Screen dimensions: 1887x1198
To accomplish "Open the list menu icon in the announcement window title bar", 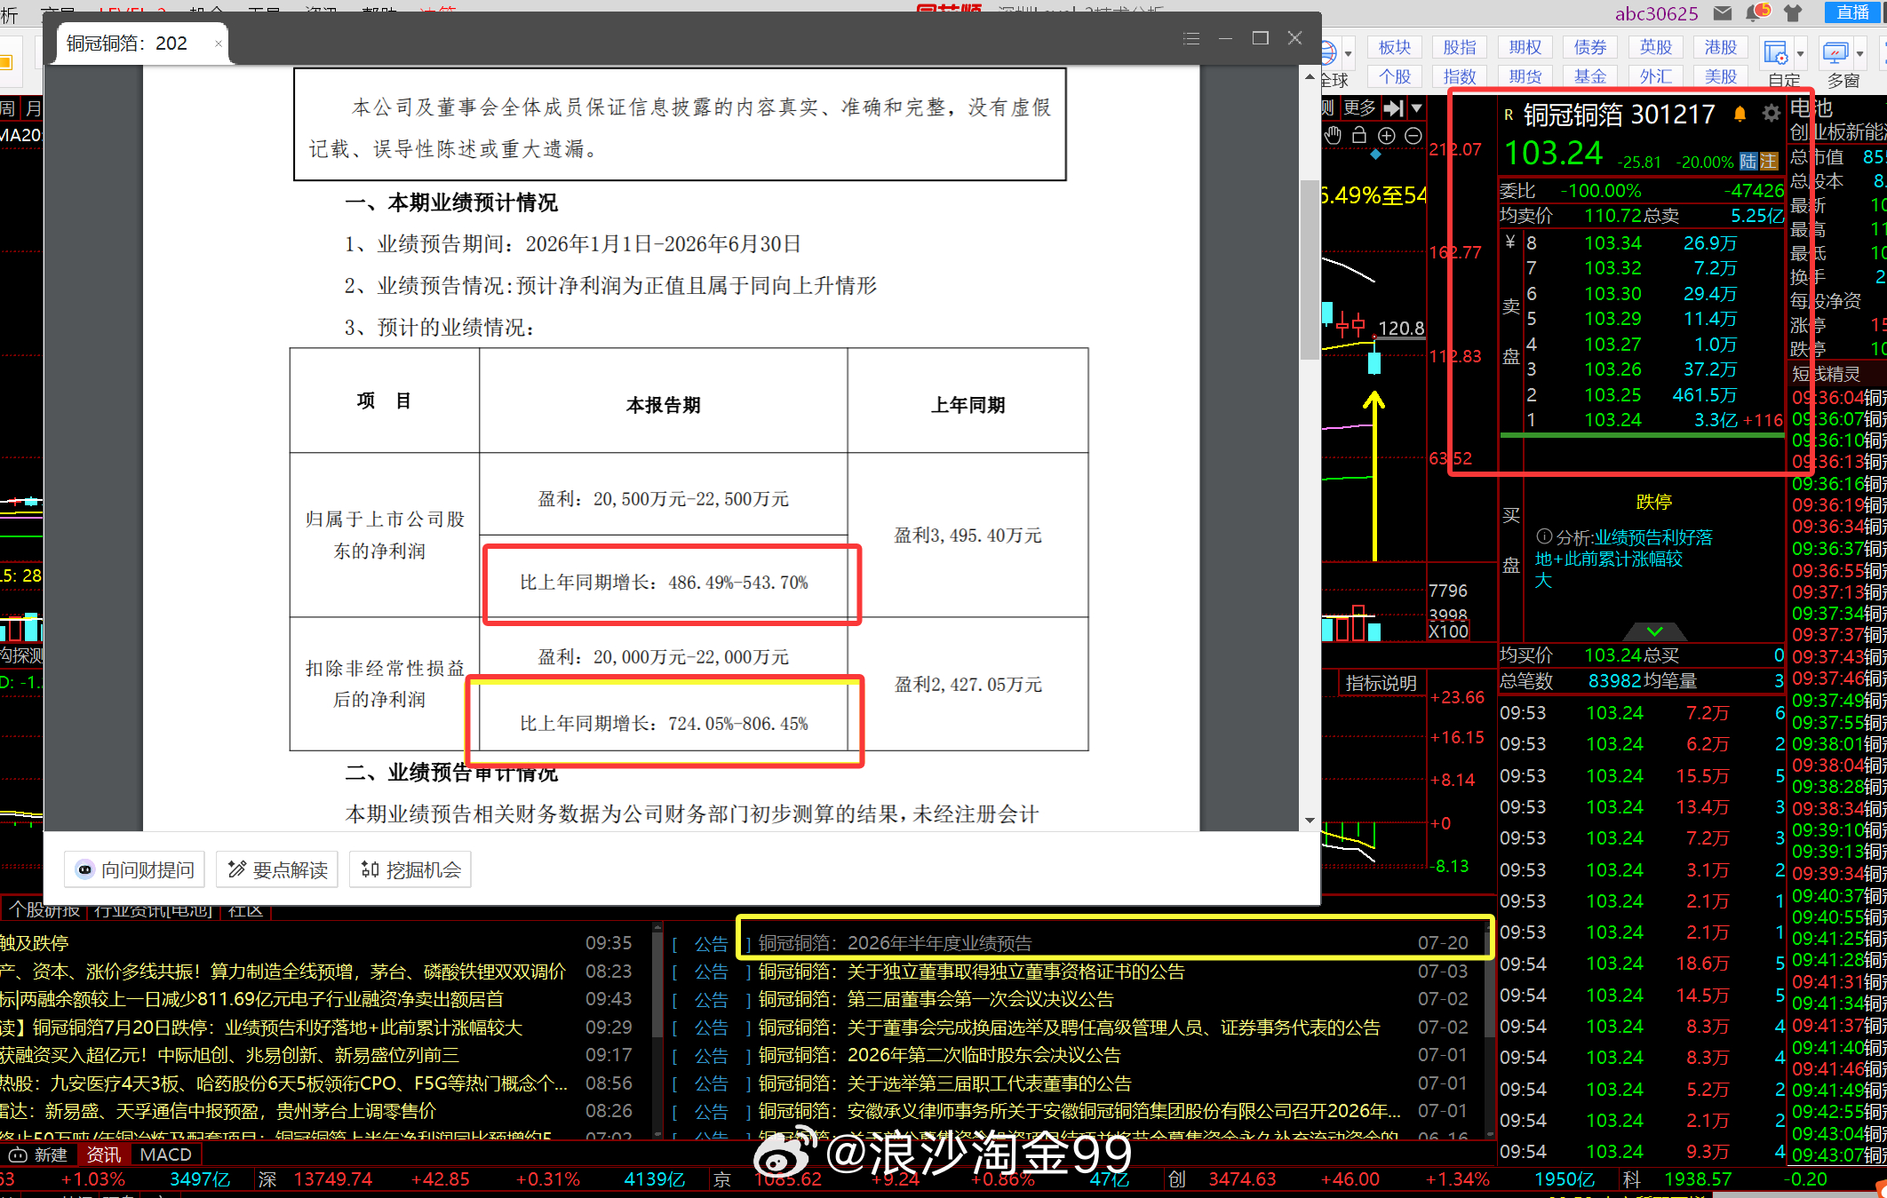I will pyautogui.click(x=1191, y=38).
